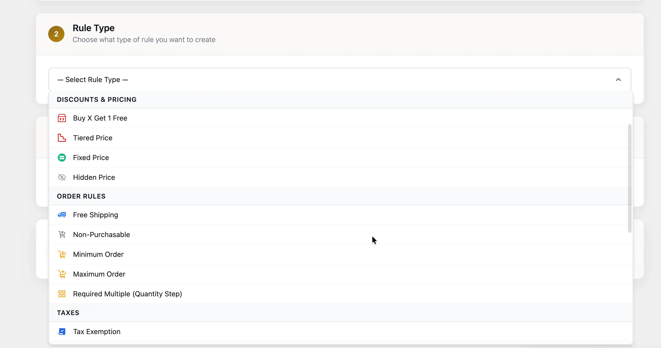Click the step 2 number badge
Screen dimensions: 661x348
point(56,34)
